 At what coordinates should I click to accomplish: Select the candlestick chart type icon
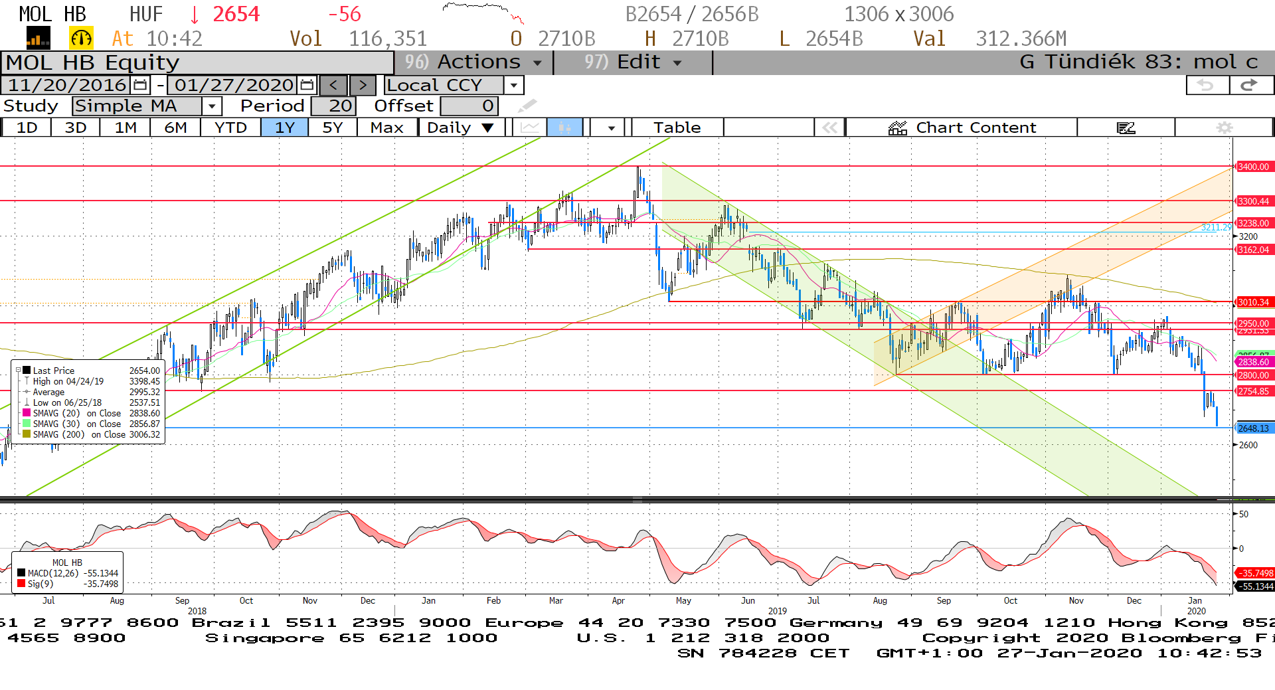point(564,128)
